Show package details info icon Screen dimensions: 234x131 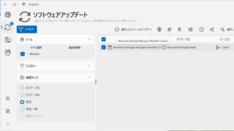click(x=201, y=30)
